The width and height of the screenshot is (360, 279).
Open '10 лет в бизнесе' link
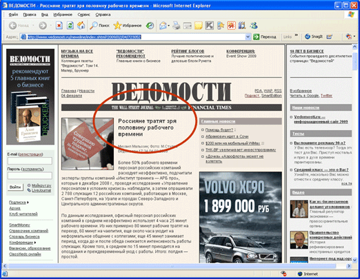[x=307, y=51]
